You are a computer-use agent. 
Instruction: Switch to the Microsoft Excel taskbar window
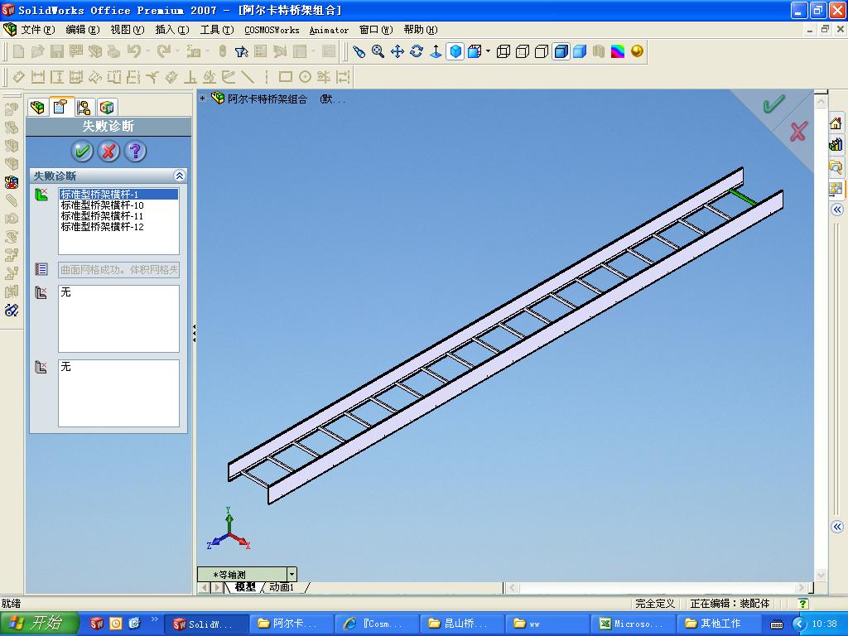pos(634,624)
